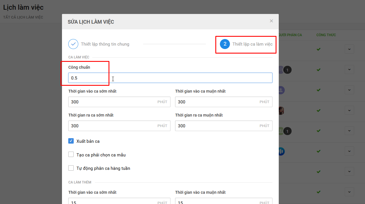Click the CA LÀM THÊM section heading
The height and width of the screenshot is (204, 365).
coord(80,182)
